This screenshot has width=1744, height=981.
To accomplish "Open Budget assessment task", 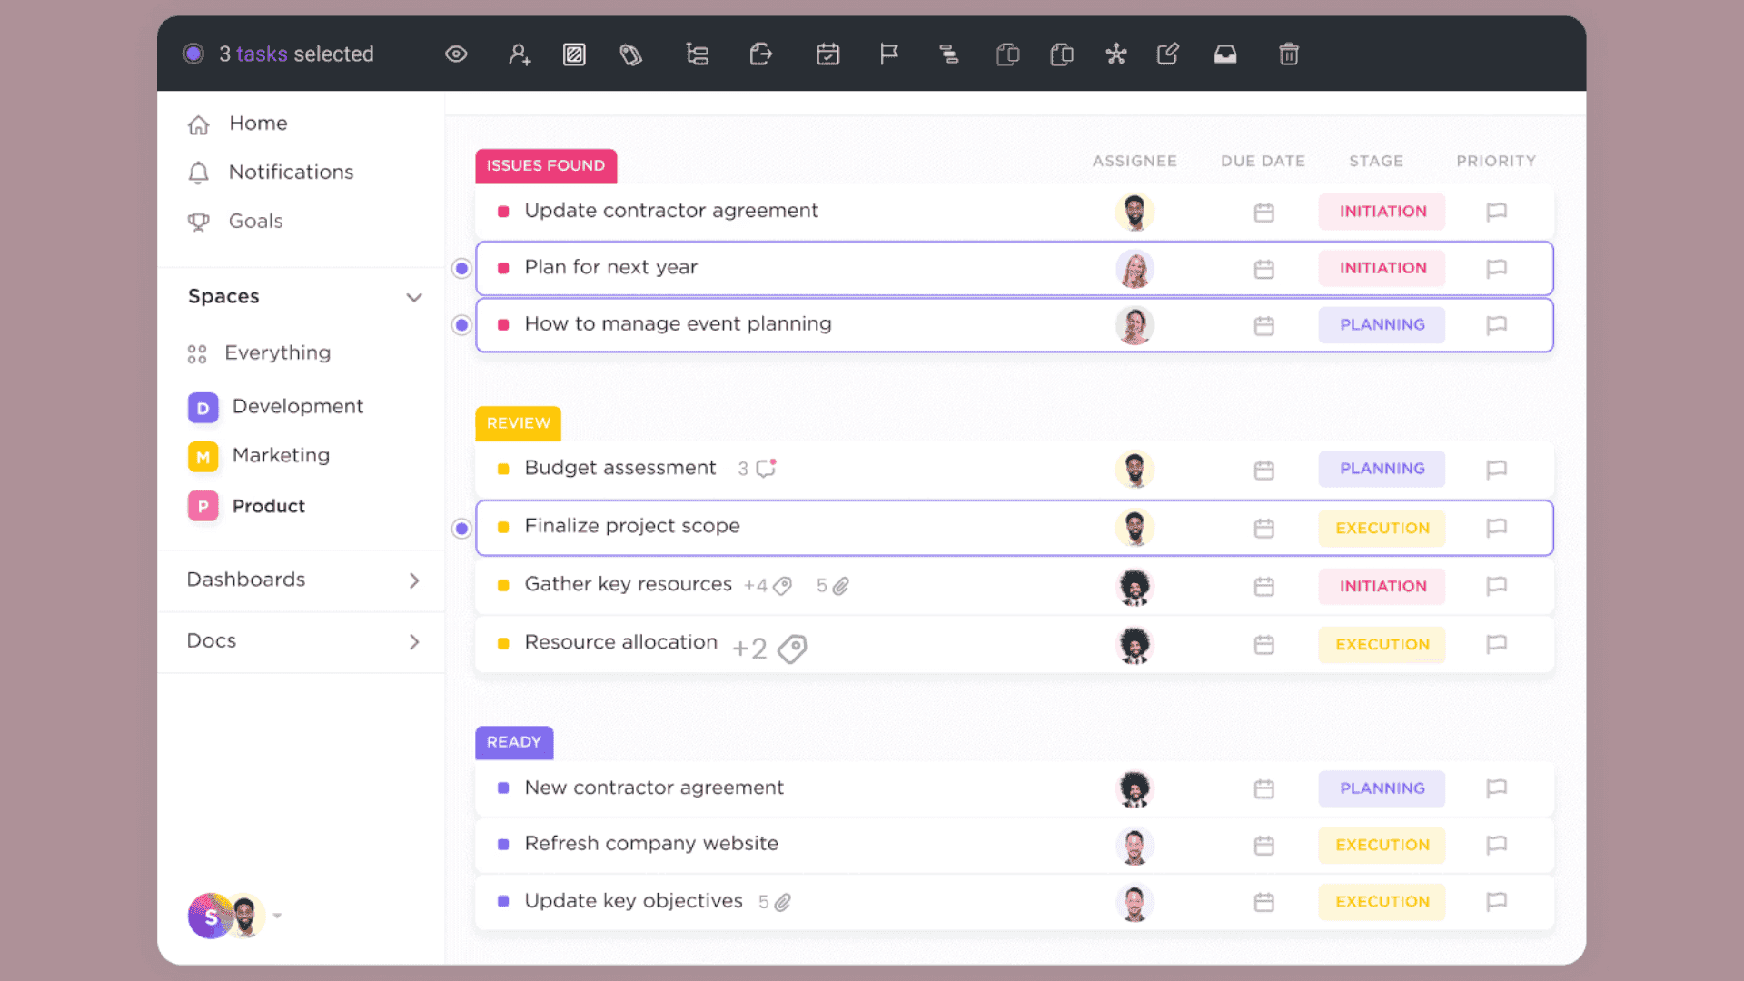I will click(x=620, y=468).
